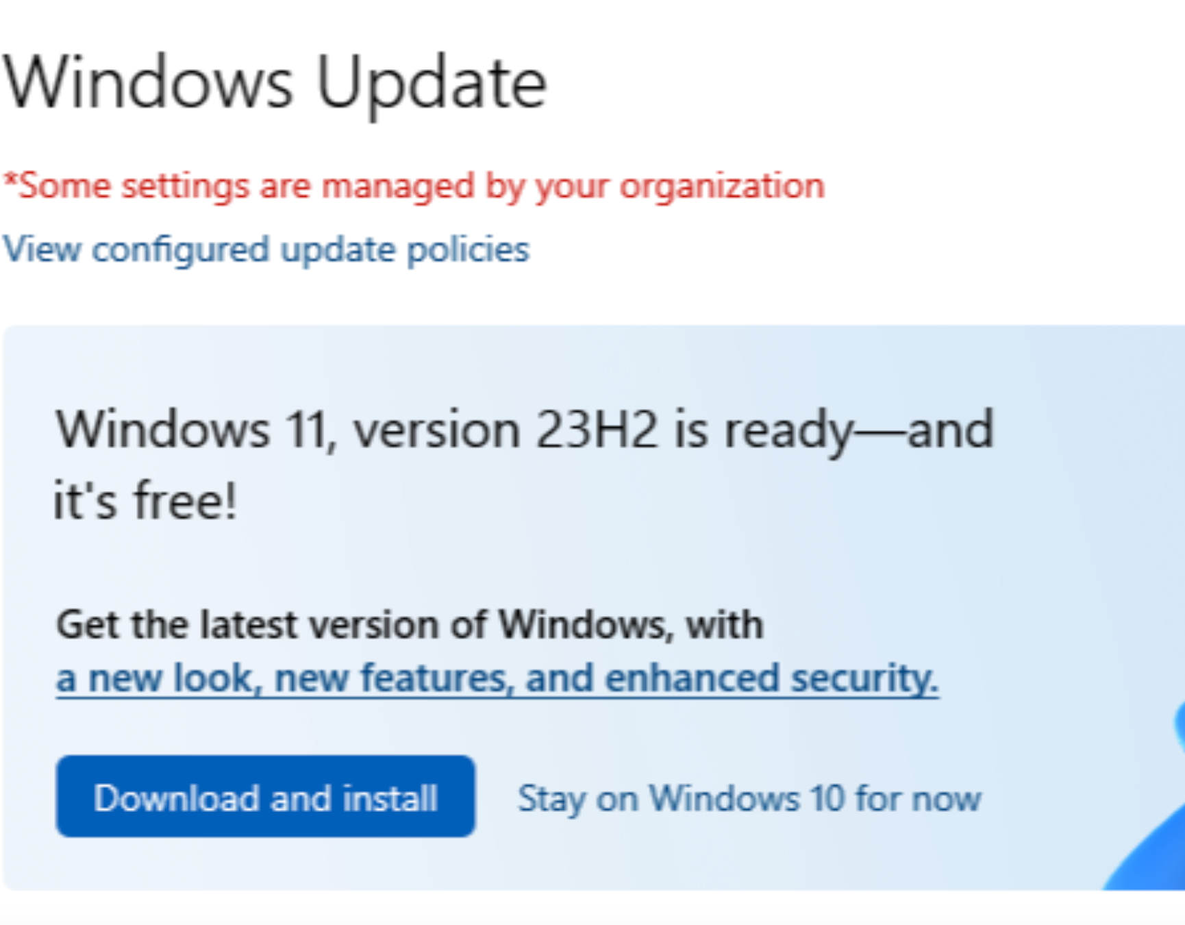Follow the configured update policies link
This screenshot has height=925, width=1185.
pos(264,249)
